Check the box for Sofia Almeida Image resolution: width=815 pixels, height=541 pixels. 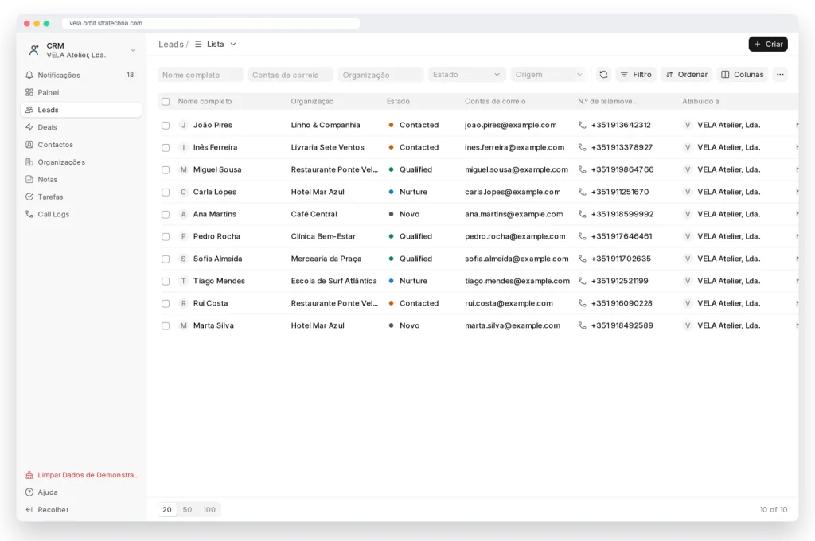coord(166,259)
